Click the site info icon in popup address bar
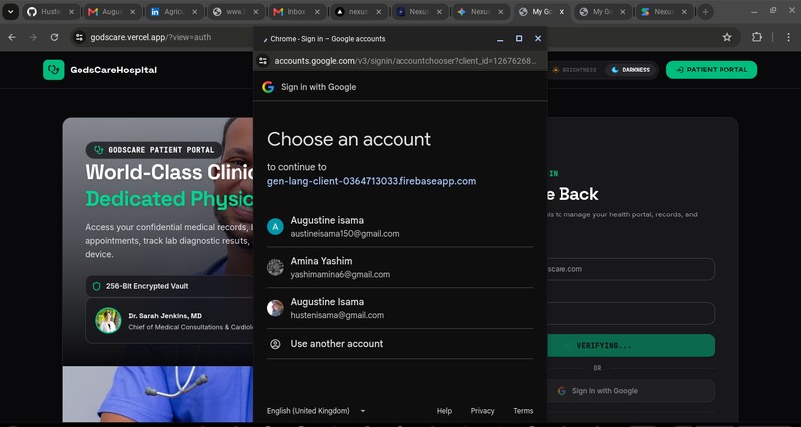 pos(263,61)
